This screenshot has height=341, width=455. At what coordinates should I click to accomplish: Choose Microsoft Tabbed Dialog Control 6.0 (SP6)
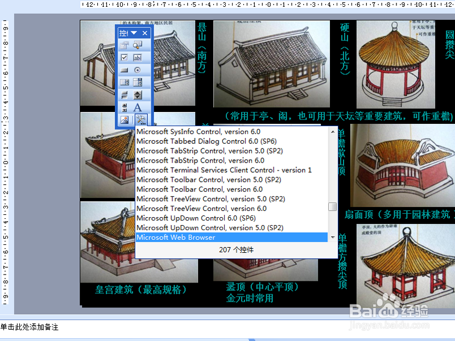(232, 141)
